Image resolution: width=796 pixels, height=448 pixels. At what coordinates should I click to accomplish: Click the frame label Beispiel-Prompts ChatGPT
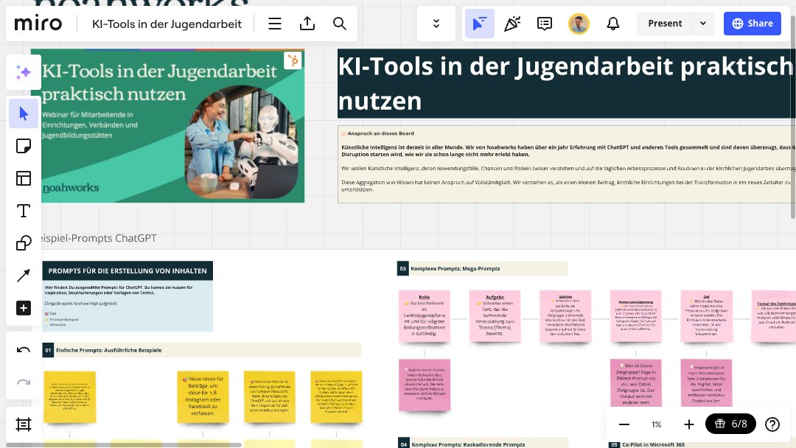point(99,238)
